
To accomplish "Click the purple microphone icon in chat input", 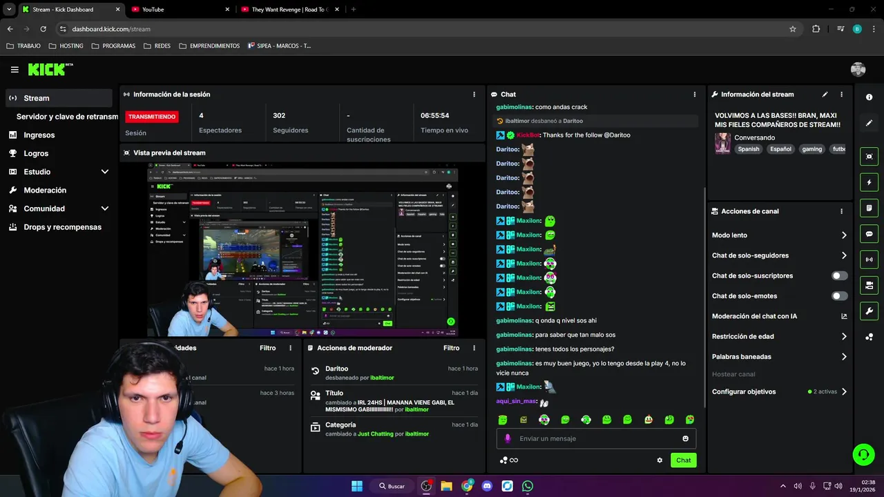I will pyautogui.click(x=508, y=438).
